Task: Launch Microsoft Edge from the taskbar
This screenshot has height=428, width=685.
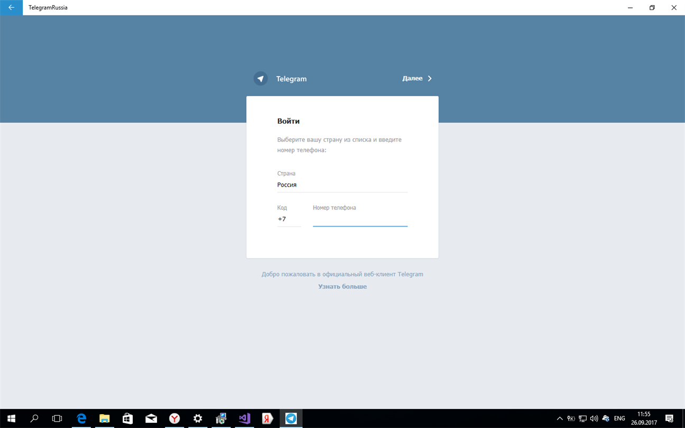Action: 81,418
